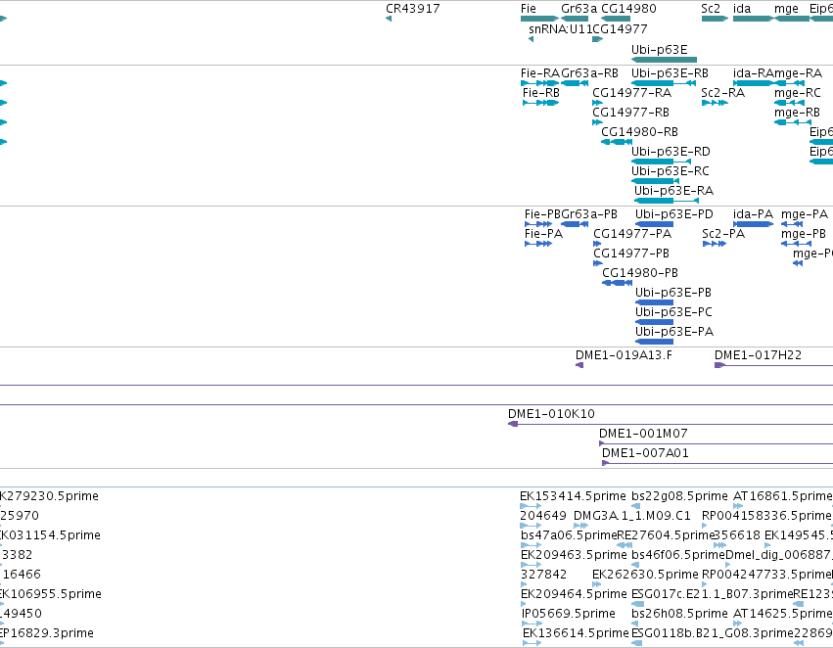Select the Ubi-p63E-PB protein label
The image size is (833, 648).
coord(673,293)
